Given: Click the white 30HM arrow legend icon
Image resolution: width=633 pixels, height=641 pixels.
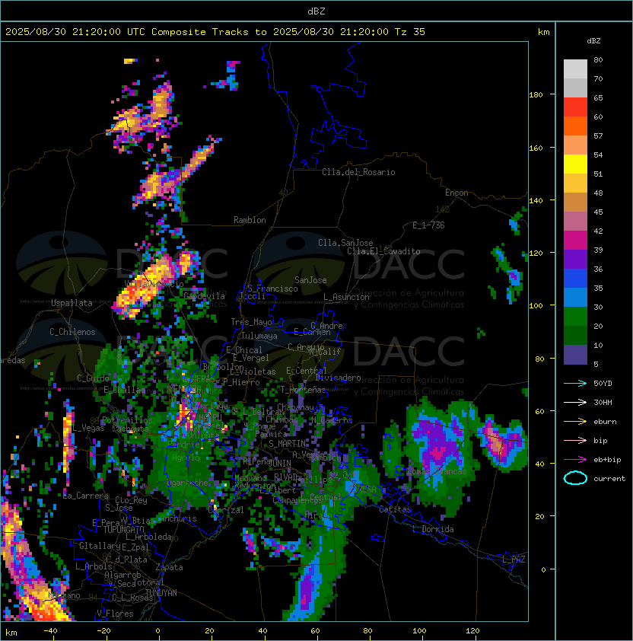Looking at the screenshot, I should point(575,402).
